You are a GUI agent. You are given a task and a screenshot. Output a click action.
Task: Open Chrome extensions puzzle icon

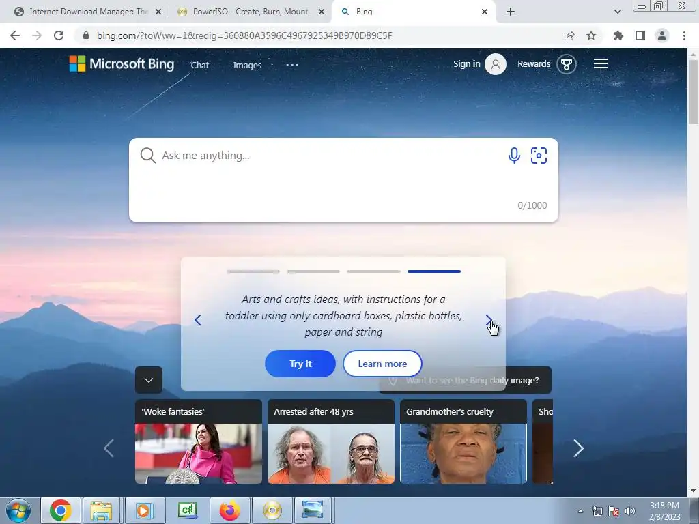tap(618, 35)
